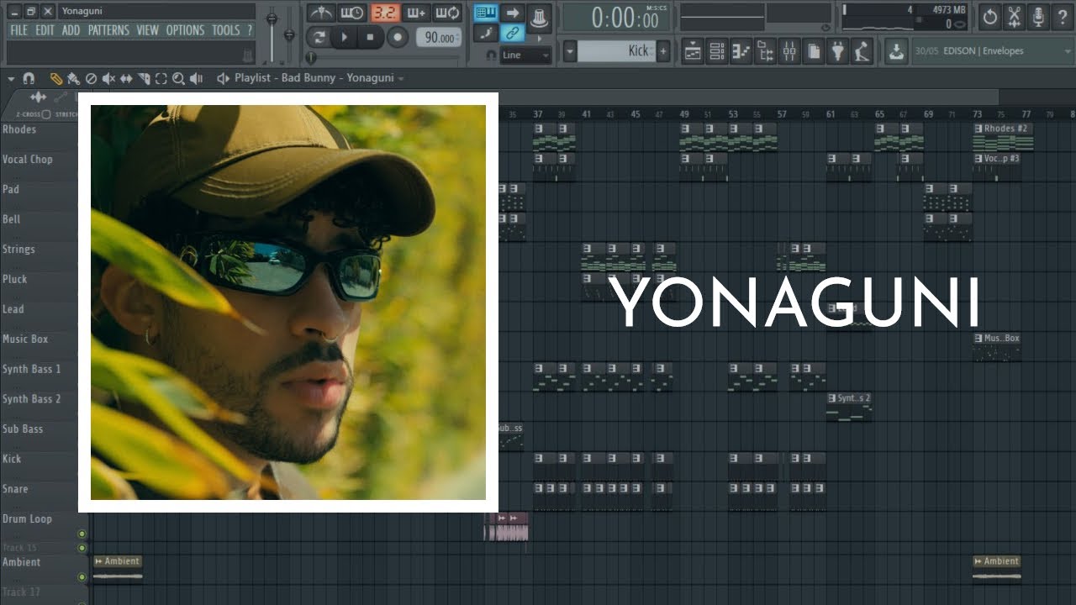This screenshot has height=605, width=1076.
Task: Toggle wait for input before recording
Action: point(352,13)
